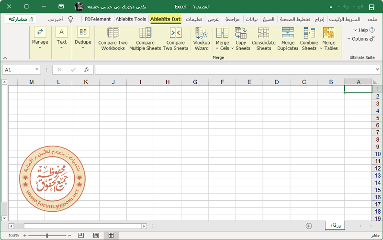Open the Ablebits Data tab
Viewport: 383px width, 240px height.
click(166, 19)
